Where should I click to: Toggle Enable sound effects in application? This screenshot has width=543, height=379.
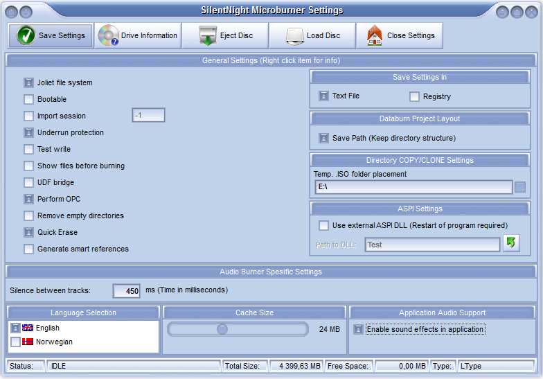[359, 330]
